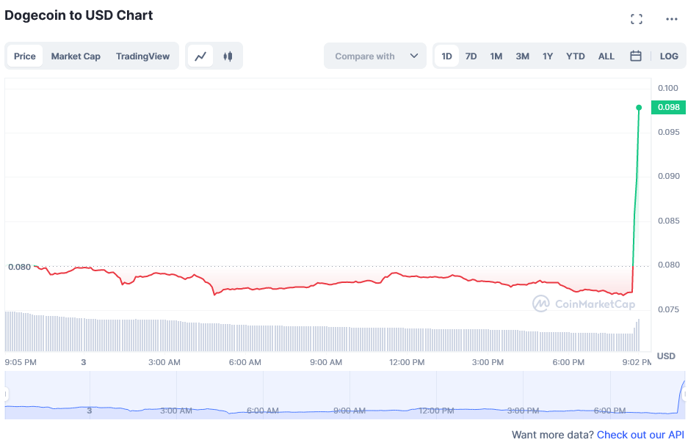699x445 pixels.
Task: Select the 1D range button
Action: click(446, 56)
